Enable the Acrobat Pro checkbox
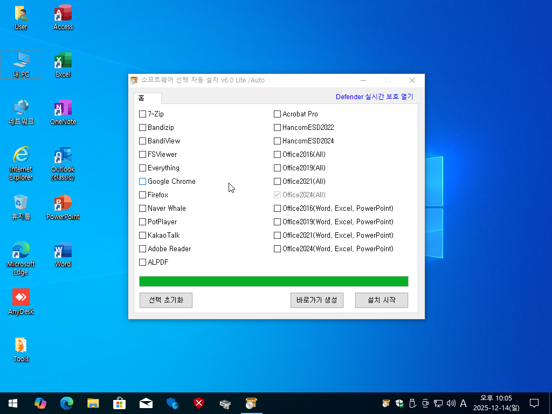This screenshot has height=414, width=552. (x=277, y=114)
